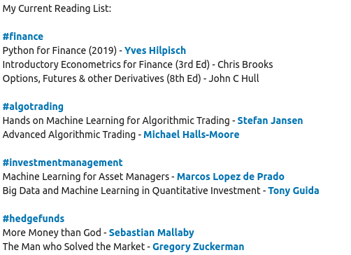Click 'Hands on Machine Learning' book title
Image resolution: width=351 pixels, height=255 pixels.
116,120
